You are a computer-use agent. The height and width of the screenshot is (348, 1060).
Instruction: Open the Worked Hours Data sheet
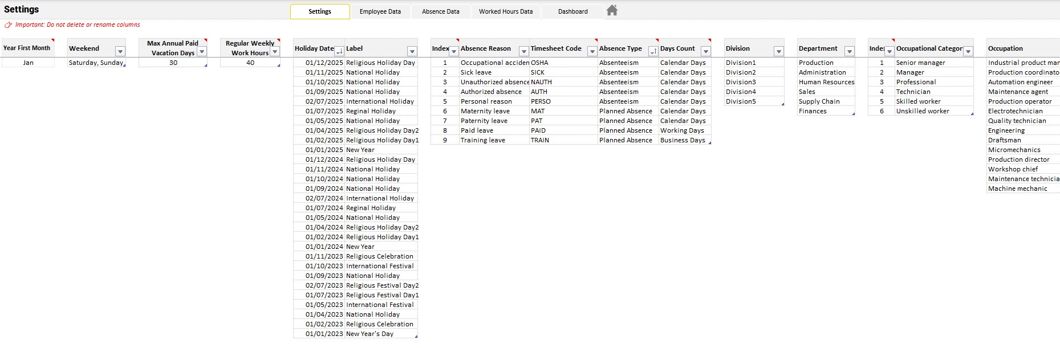pyautogui.click(x=505, y=11)
